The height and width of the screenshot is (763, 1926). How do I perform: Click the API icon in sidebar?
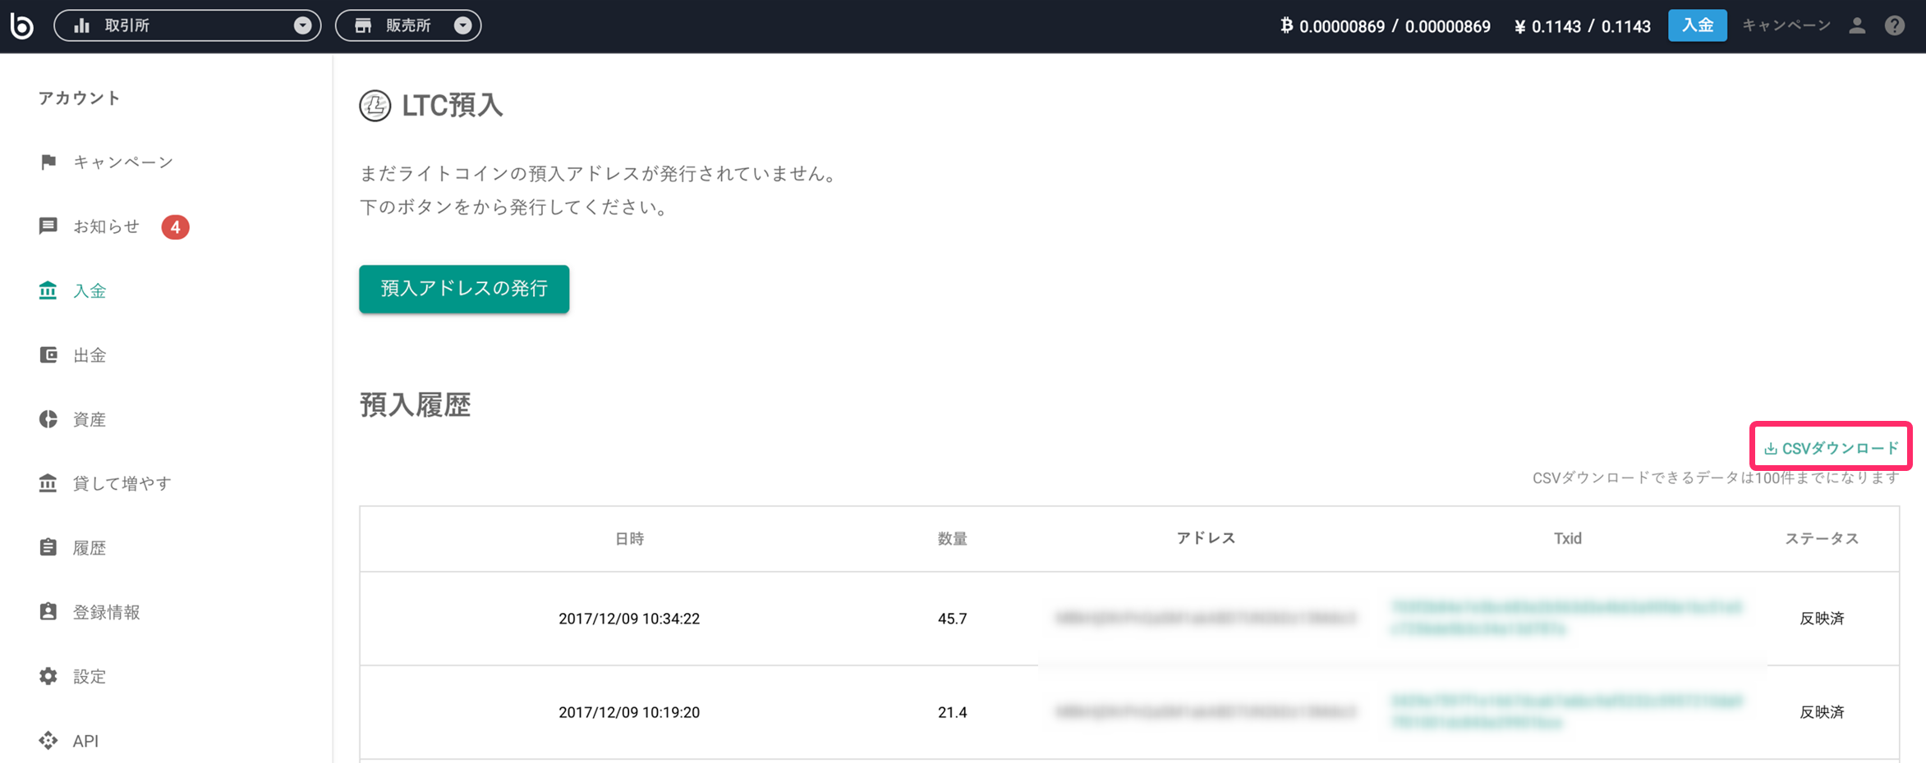[x=48, y=740]
